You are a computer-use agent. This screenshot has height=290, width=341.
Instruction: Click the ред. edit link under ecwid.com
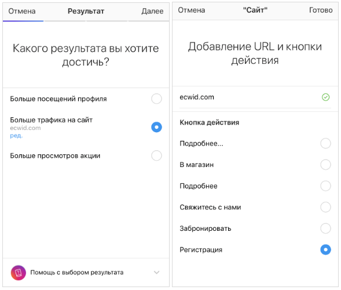(x=16, y=136)
